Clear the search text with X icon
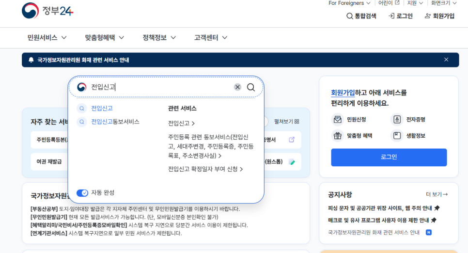This screenshot has height=253, width=468. [237, 87]
